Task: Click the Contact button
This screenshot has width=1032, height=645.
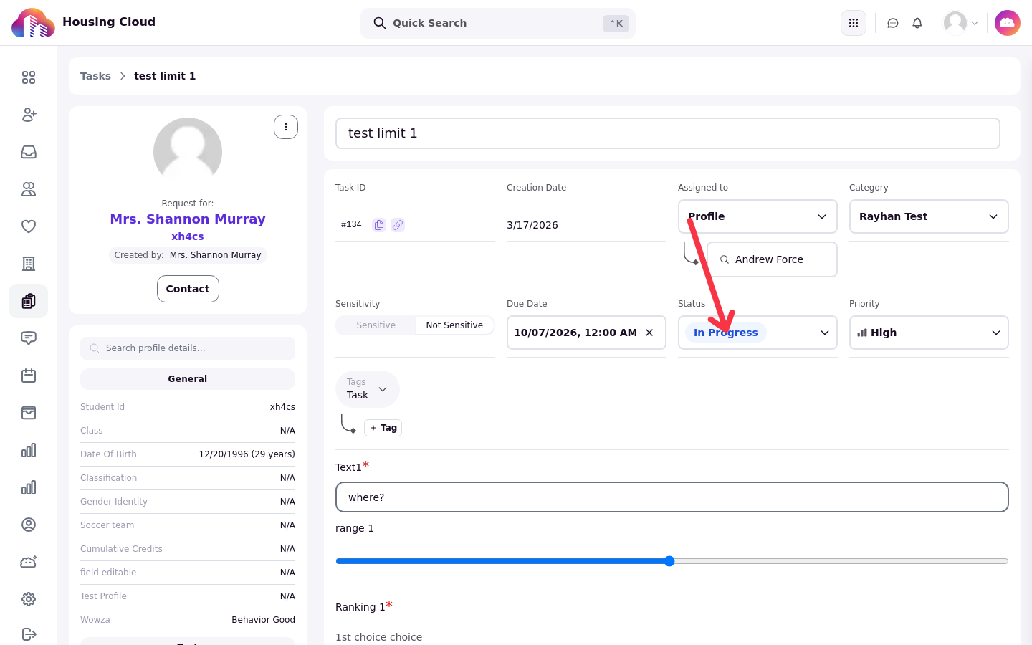Action: (x=188, y=289)
